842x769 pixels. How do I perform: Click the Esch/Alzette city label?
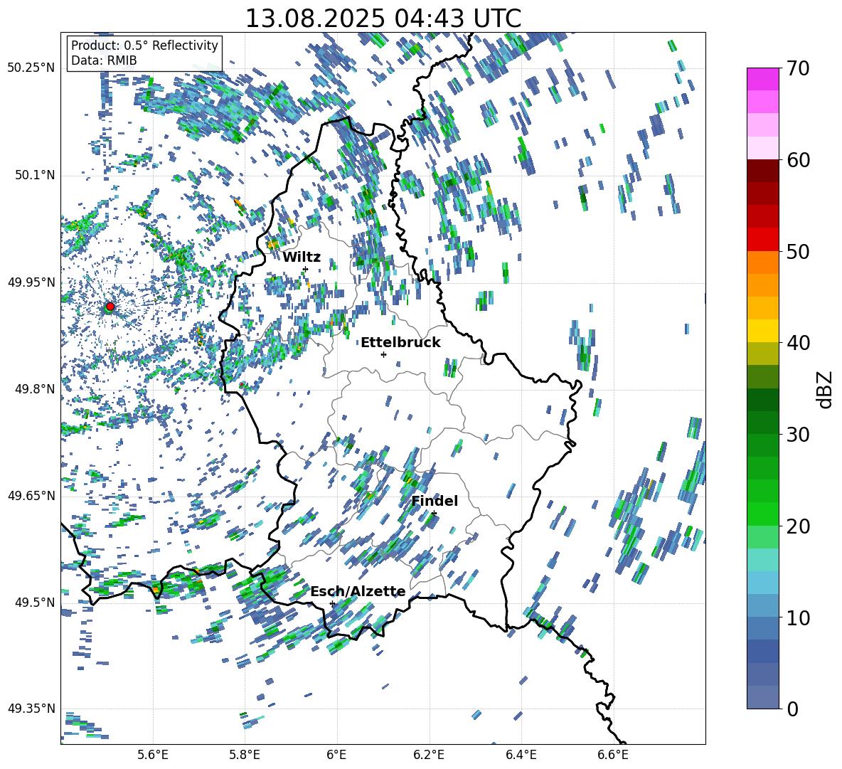(358, 592)
